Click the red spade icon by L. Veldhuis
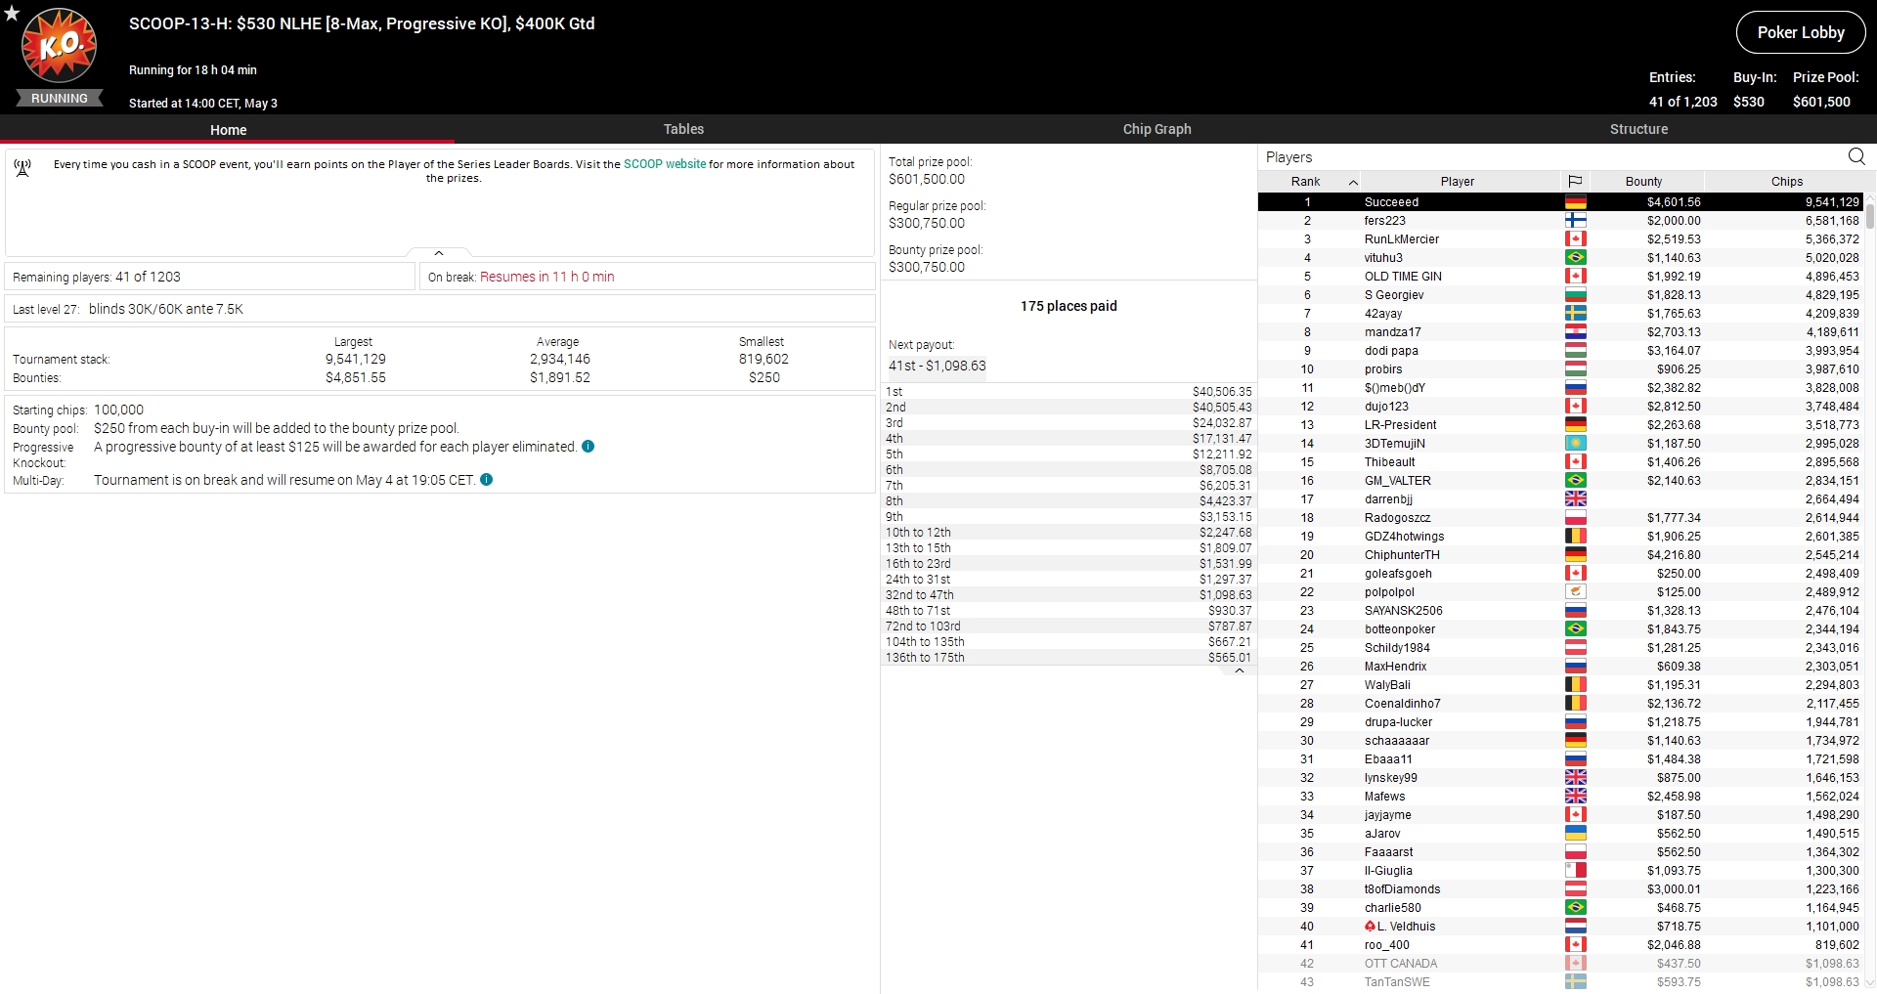This screenshot has width=1877, height=994. pos(1371,927)
